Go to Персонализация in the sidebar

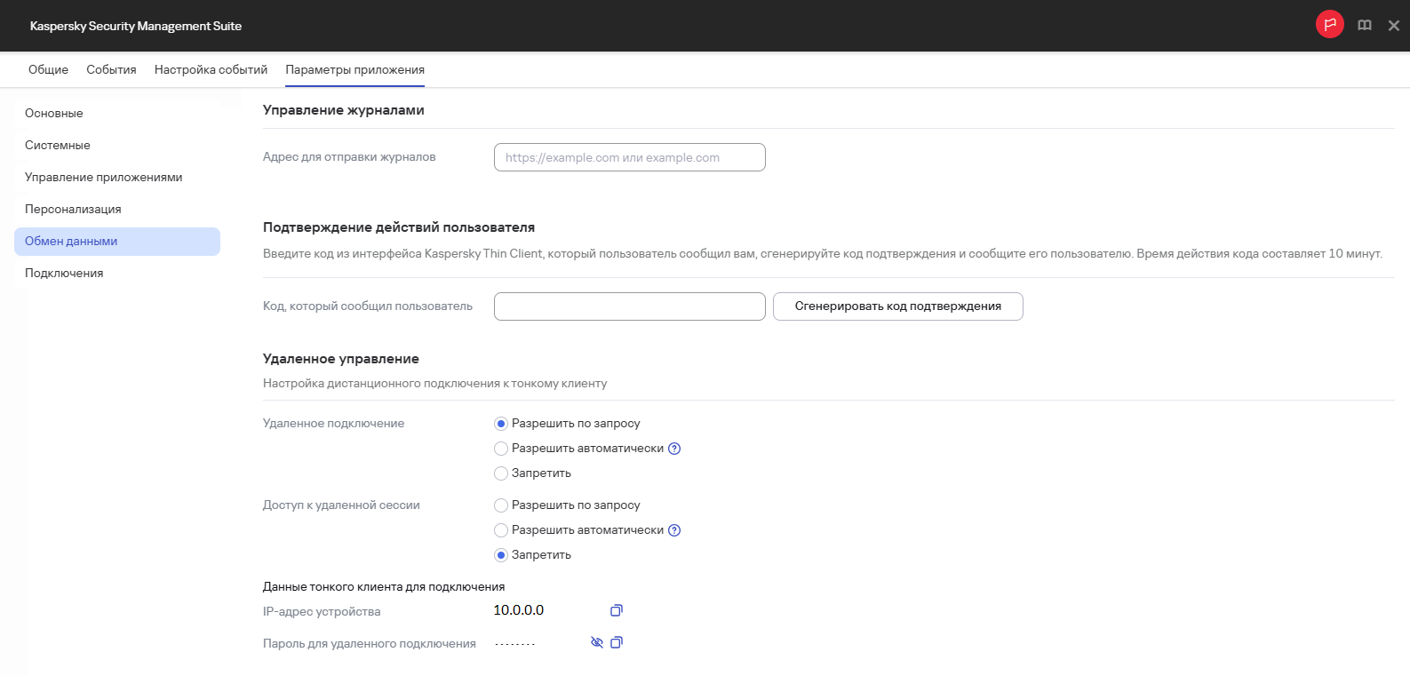(x=73, y=209)
